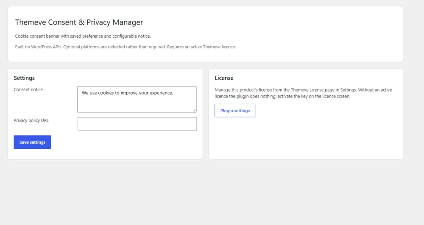The image size is (424, 225).
Task: Click the 'Built on WordPress APIs' note
Action: pos(126,47)
